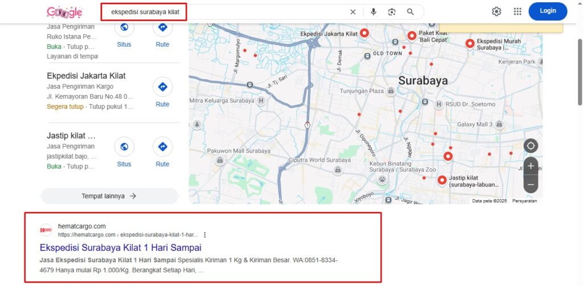Open Ekspedisi Surabaya Kilat 1 Hari Sampai link

pyautogui.click(x=120, y=248)
